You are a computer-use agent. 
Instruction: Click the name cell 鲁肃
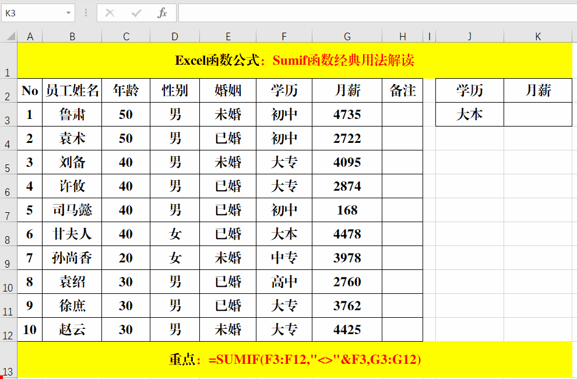click(x=72, y=114)
